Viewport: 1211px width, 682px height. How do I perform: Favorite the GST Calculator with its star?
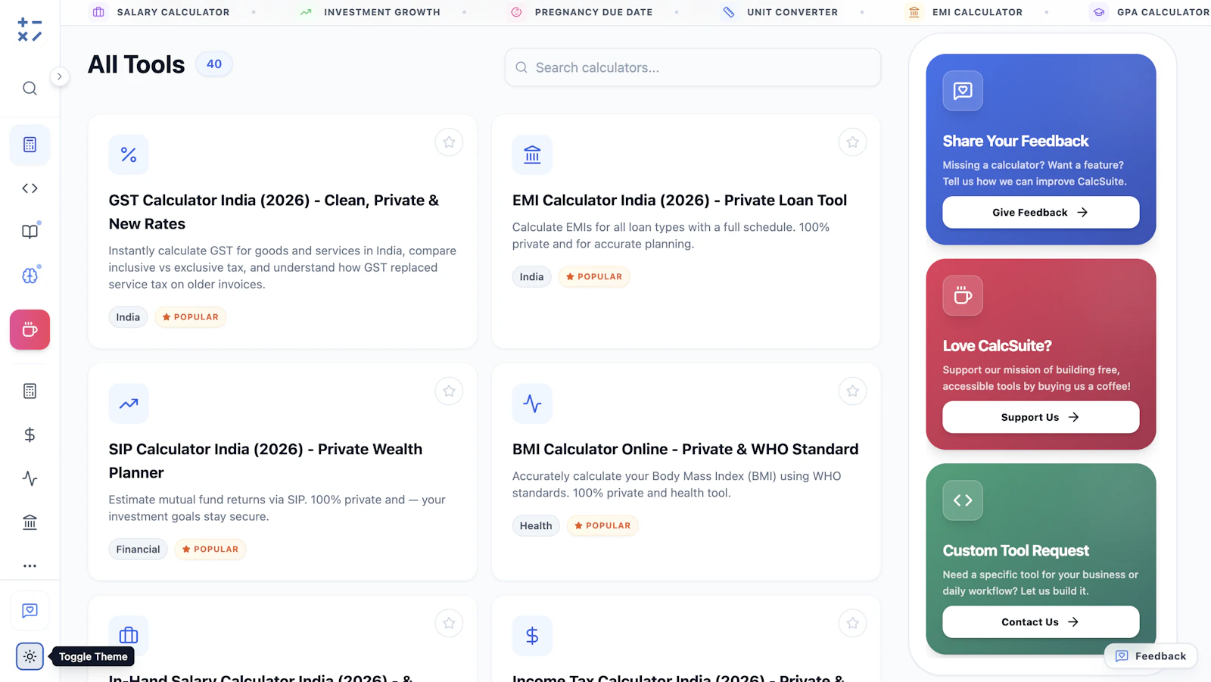tap(449, 142)
